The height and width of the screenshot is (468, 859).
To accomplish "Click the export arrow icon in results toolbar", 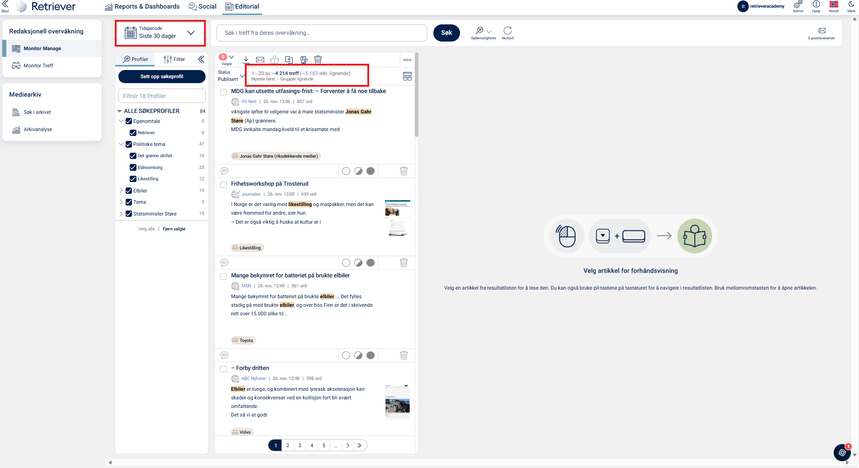I will pos(289,60).
